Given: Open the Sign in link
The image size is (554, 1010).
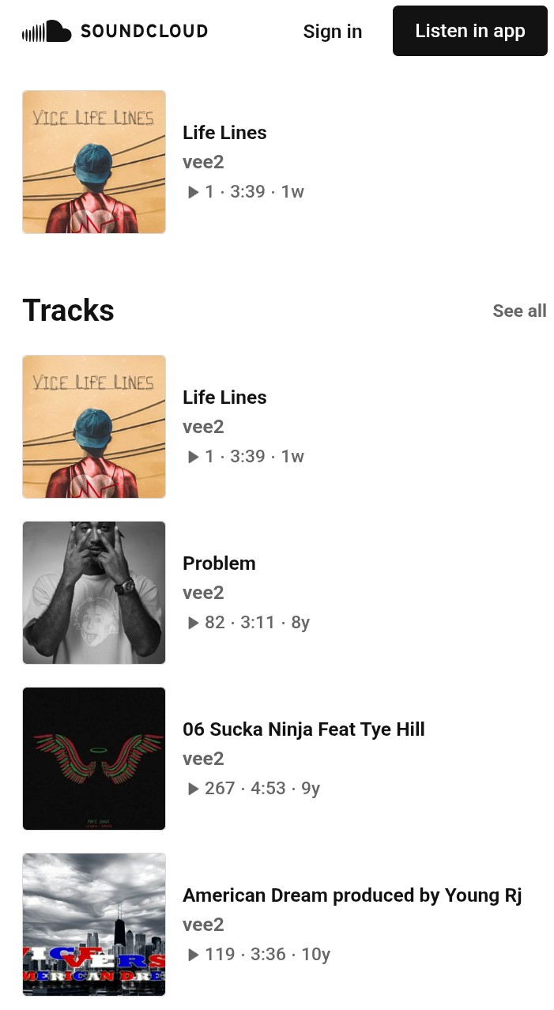Looking at the screenshot, I should point(332,32).
